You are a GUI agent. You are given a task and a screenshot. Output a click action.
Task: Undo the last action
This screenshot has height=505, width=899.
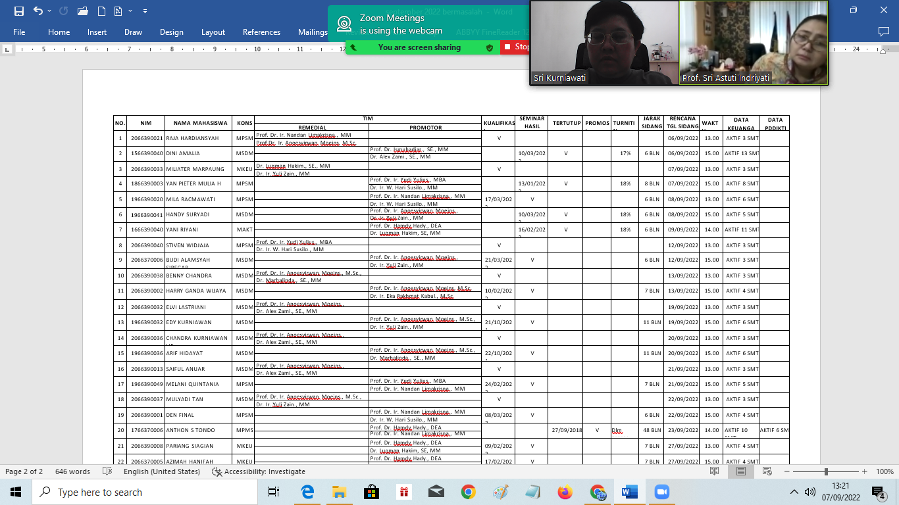38,11
